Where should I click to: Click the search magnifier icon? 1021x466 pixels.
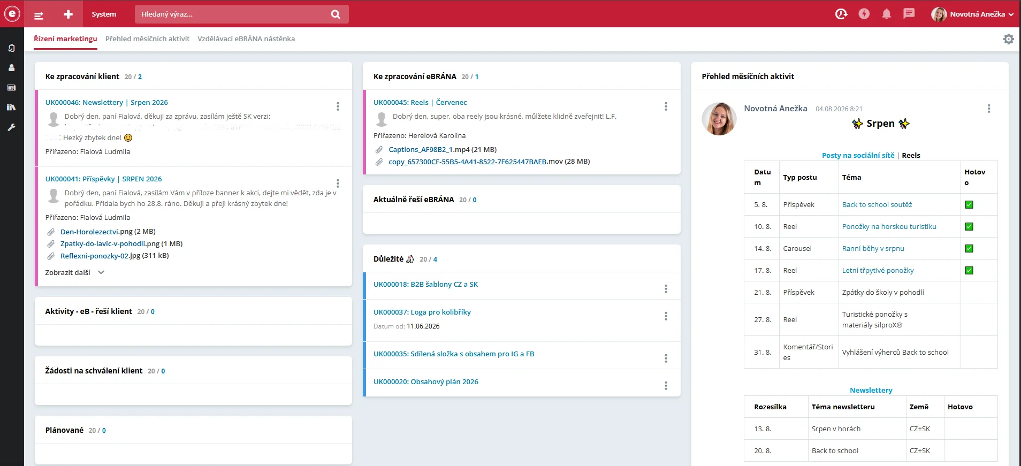336,14
